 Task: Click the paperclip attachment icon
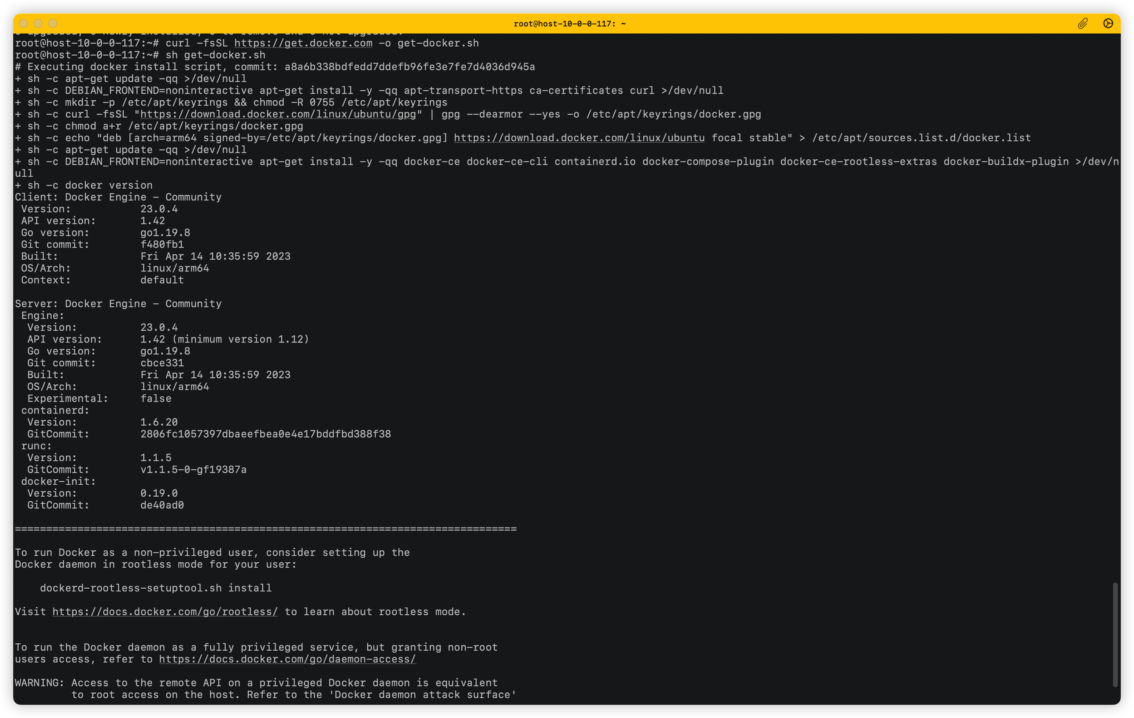[1082, 23]
